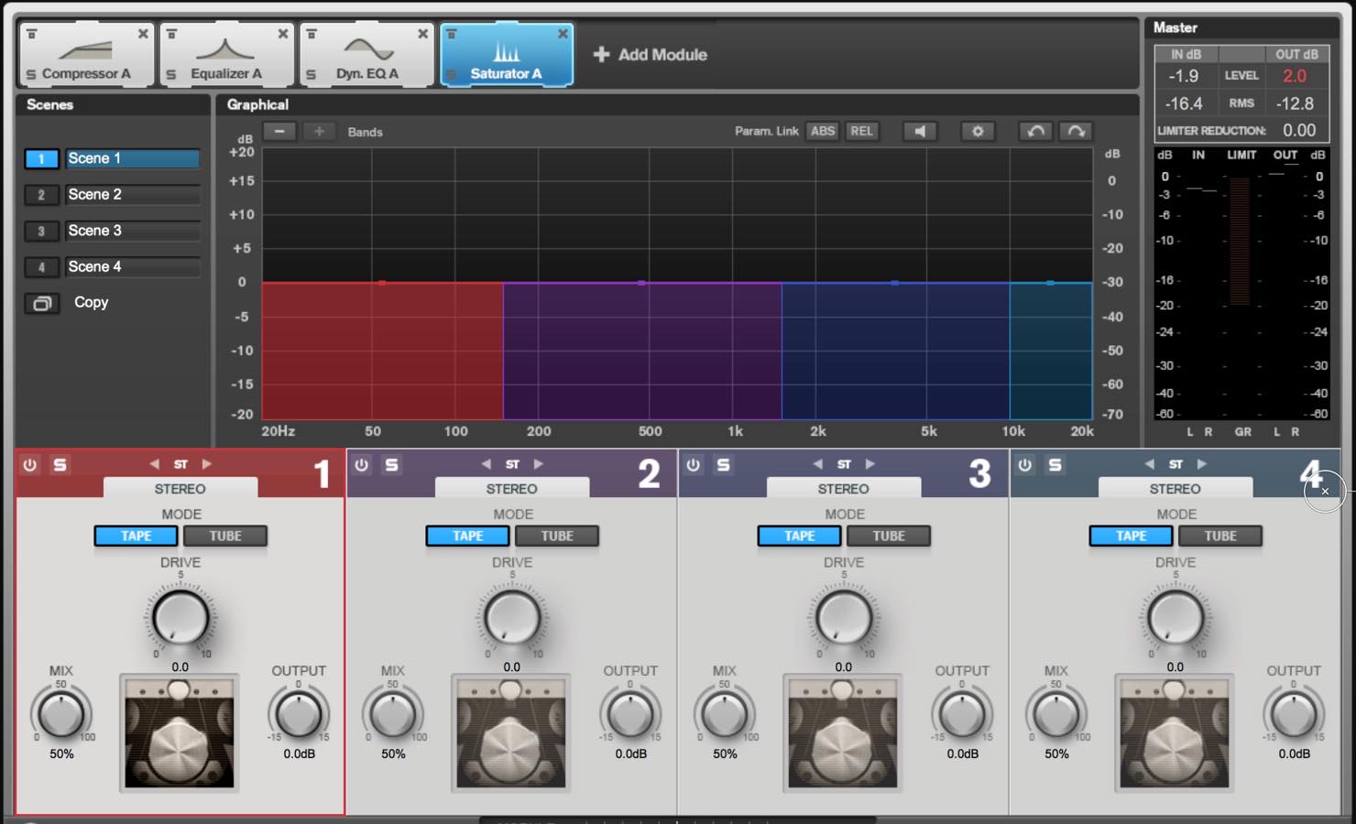The width and height of the screenshot is (1356, 824).
Task: Click band 3 next channel mode arrow
Action: (870, 464)
